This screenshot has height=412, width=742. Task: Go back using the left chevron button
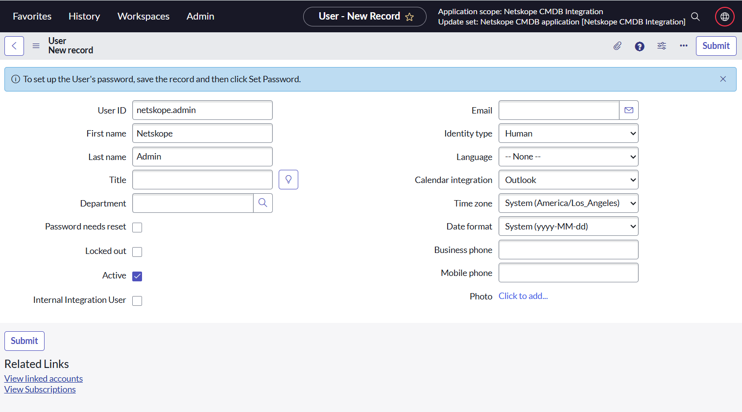pos(14,46)
